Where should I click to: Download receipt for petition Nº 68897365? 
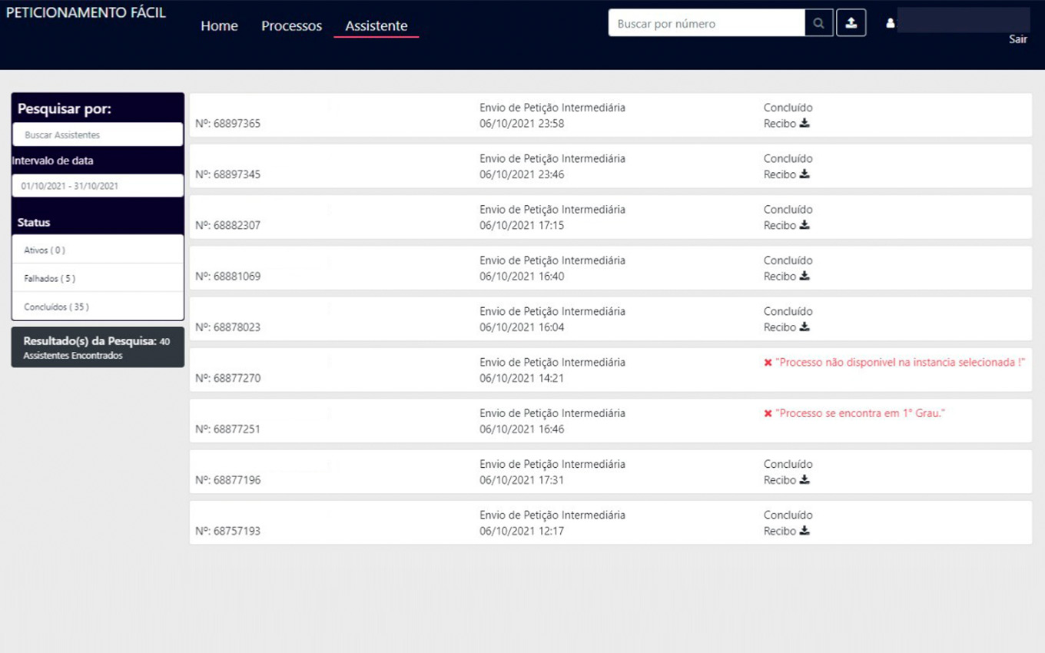pyautogui.click(x=804, y=123)
